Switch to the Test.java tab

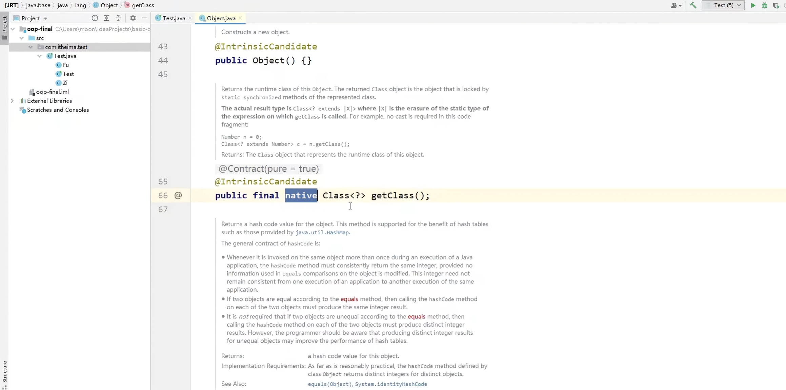[174, 18]
